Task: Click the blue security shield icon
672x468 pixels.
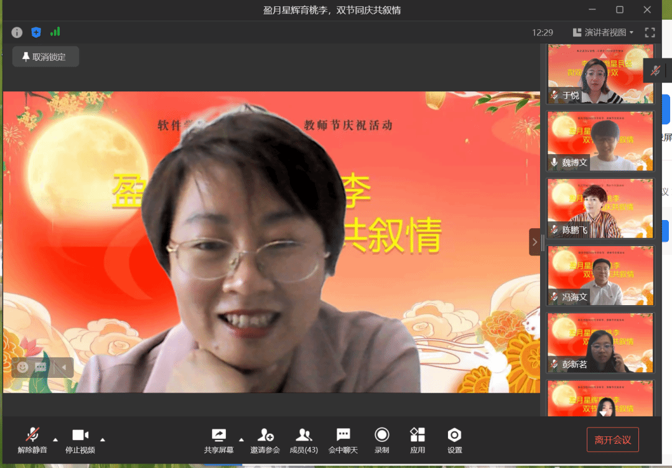Action: tap(36, 32)
